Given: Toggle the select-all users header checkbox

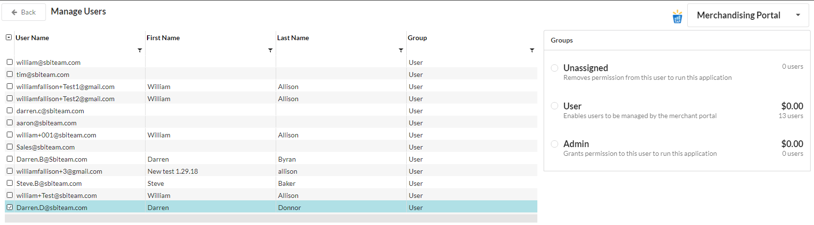Looking at the screenshot, I should pyautogui.click(x=9, y=37).
